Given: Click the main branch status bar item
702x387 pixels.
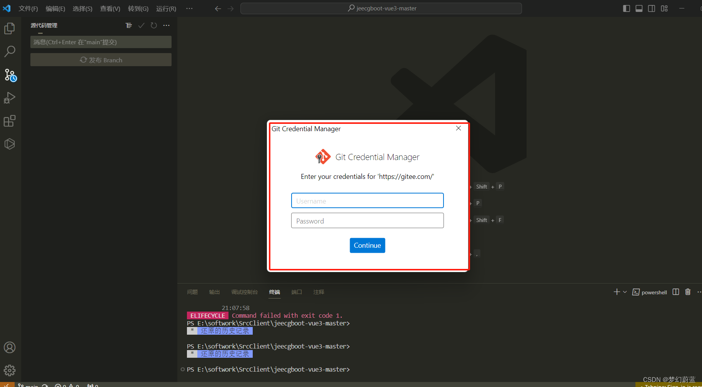Looking at the screenshot, I should [x=28, y=385].
